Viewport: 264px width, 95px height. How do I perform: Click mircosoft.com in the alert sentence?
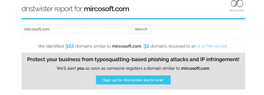[x=195, y=68]
